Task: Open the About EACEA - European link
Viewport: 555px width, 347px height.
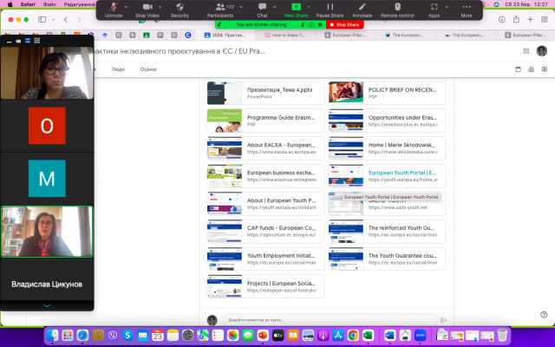Action: click(x=265, y=148)
